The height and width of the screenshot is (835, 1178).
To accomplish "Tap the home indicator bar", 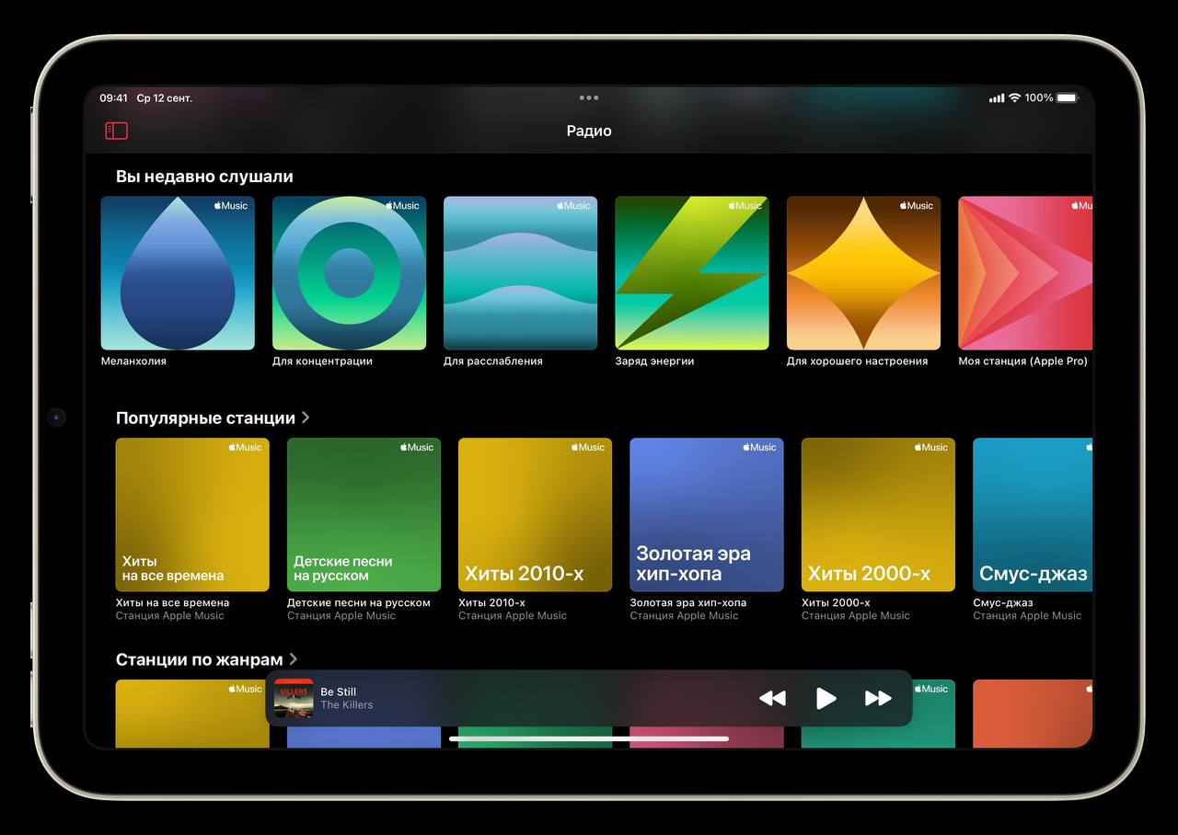I will (x=589, y=738).
